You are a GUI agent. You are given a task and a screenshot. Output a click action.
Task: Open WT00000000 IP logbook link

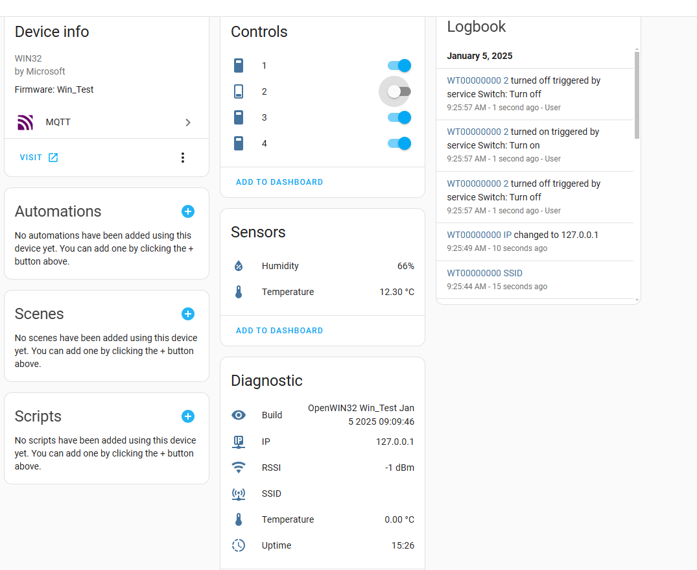[x=479, y=235]
